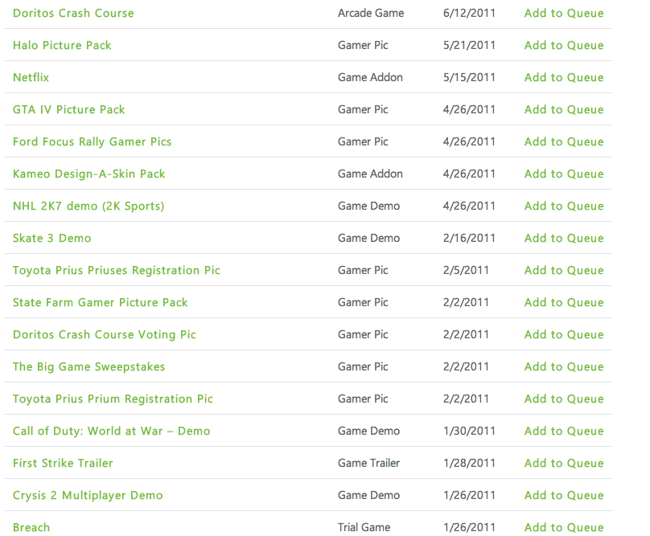
Task: Add Toyota Prius Priuses Registration Pic to queue
Action: [564, 271]
